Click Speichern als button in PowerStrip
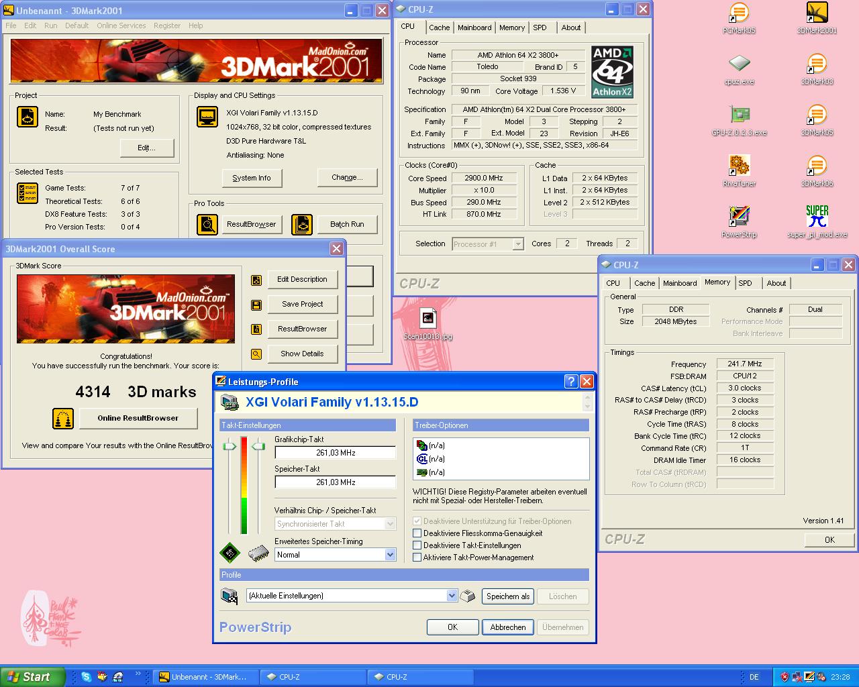This screenshot has height=687, width=859. pos(508,596)
